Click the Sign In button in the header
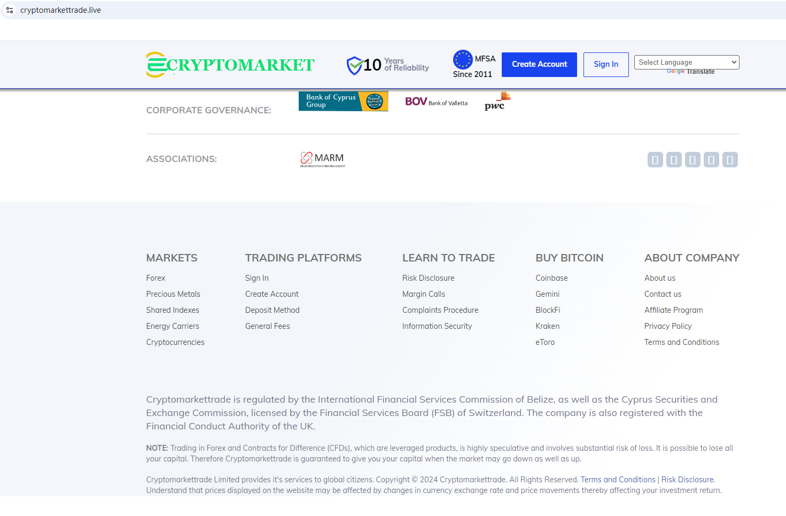Screen dimensions: 786x516 pos(606,65)
